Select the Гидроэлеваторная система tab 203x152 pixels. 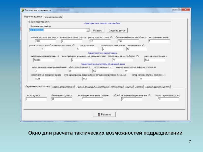pyautogui.click(x=38, y=86)
